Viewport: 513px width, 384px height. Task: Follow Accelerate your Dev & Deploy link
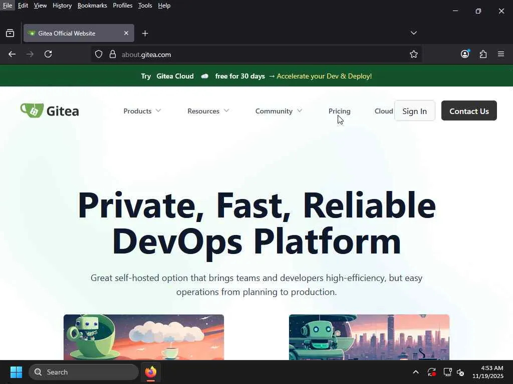click(x=324, y=76)
